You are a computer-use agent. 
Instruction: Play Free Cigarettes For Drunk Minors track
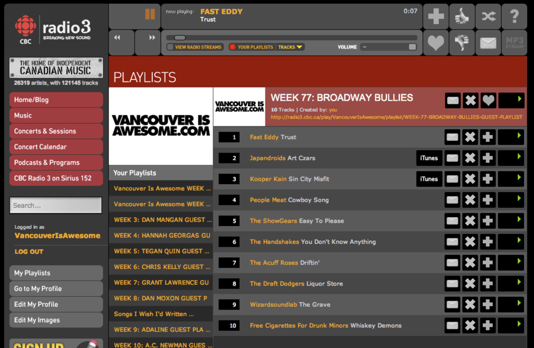click(511, 326)
